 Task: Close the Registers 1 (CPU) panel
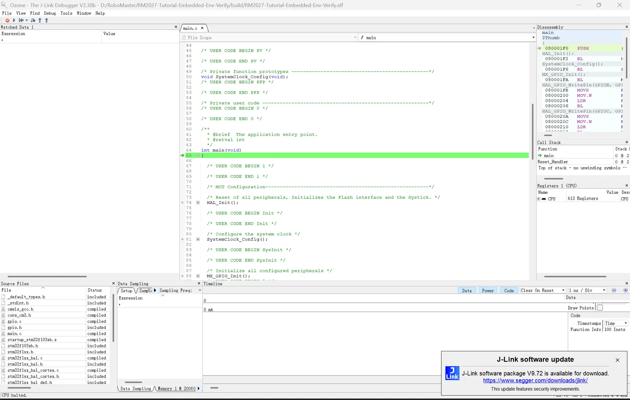point(627,185)
